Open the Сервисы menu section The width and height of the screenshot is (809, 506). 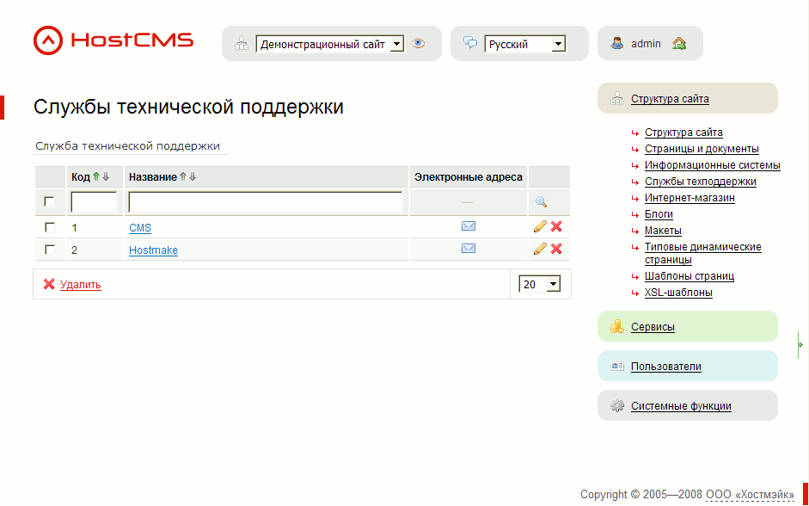click(653, 327)
